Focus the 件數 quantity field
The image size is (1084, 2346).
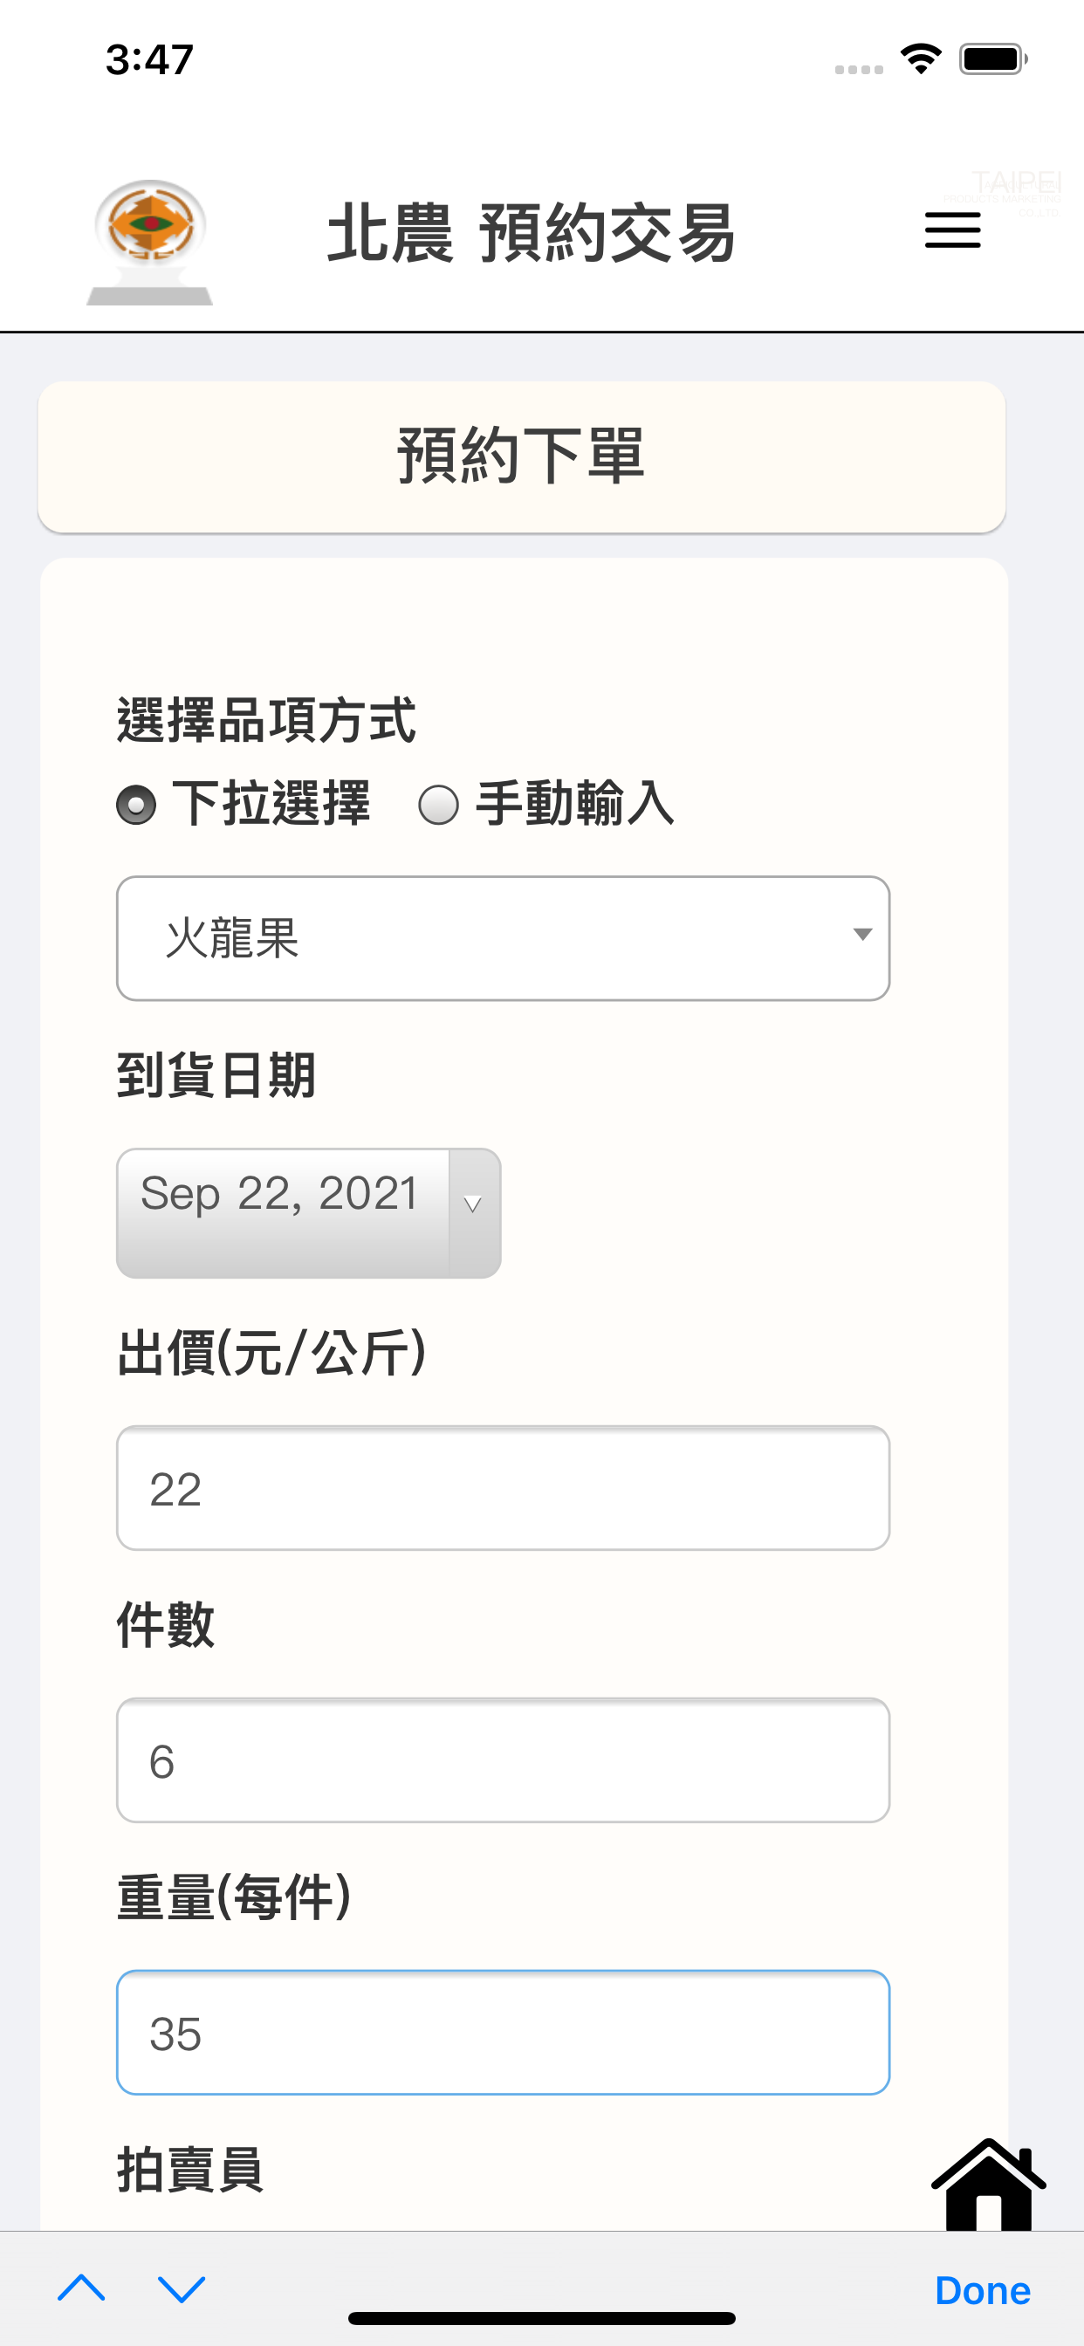[503, 1759]
